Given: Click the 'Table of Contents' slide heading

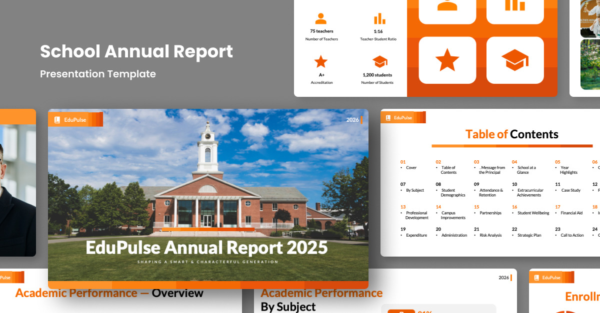Looking at the screenshot, I should click(x=511, y=134).
